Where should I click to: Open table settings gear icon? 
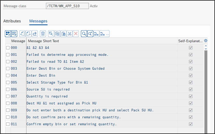click(206, 41)
